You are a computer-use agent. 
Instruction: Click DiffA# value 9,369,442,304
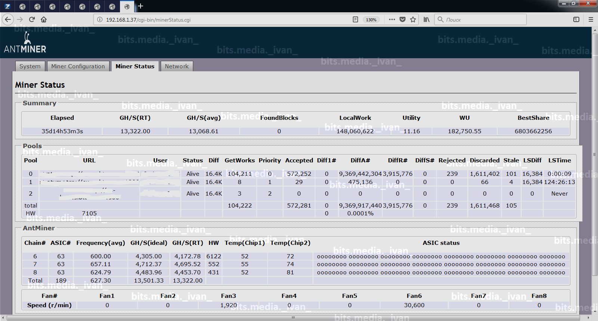pos(360,174)
